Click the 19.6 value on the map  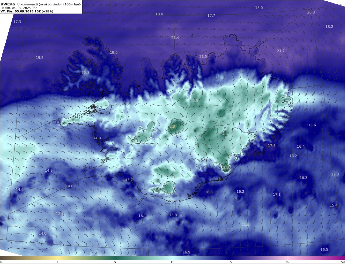tap(114, 52)
